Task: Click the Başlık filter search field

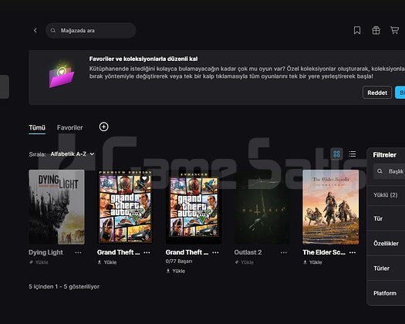Action: click(390, 171)
